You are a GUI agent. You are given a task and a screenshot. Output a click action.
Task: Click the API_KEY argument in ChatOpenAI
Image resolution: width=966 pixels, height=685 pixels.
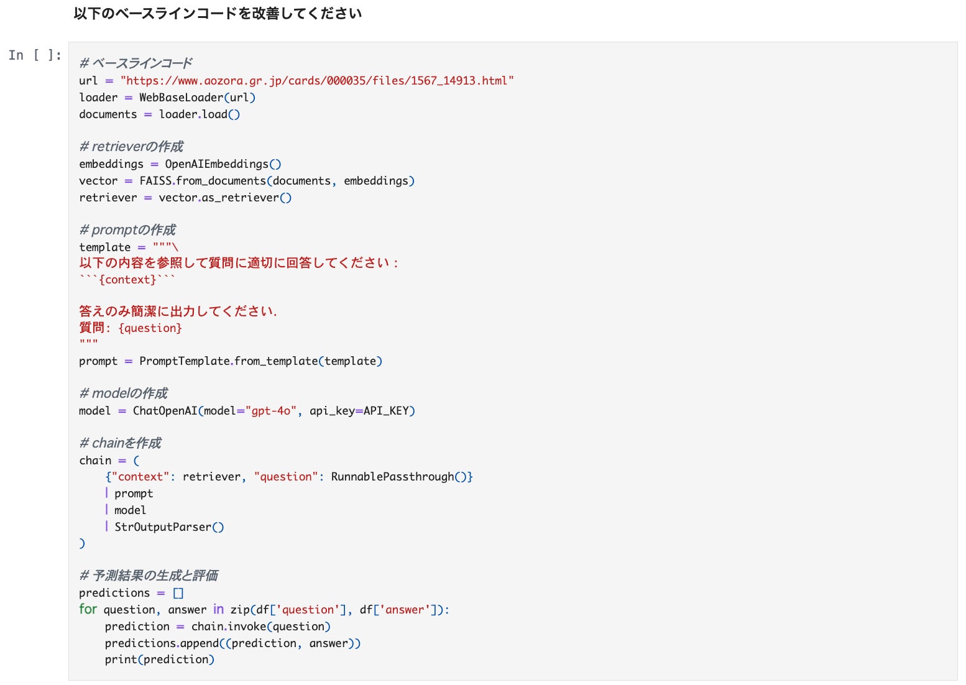click(x=386, y=411)
